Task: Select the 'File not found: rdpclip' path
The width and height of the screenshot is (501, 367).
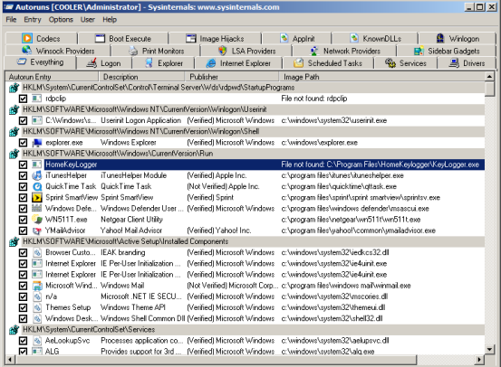Action: (314, 99)
